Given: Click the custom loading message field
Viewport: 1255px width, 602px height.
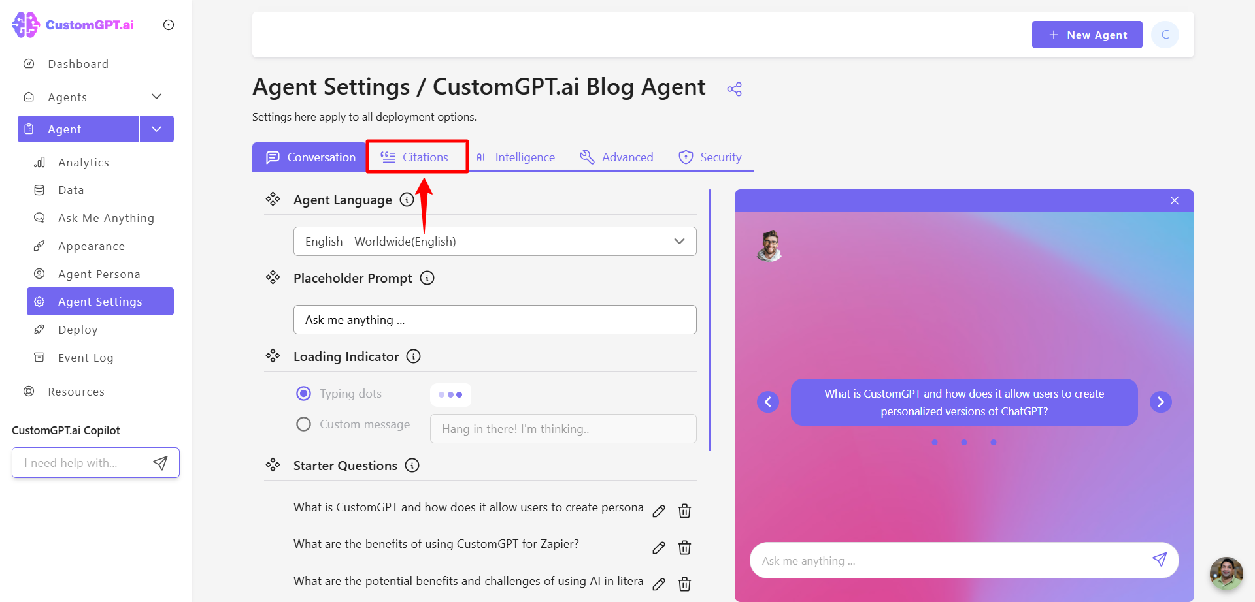Looking at the screenshot, I should pos(563,429).
